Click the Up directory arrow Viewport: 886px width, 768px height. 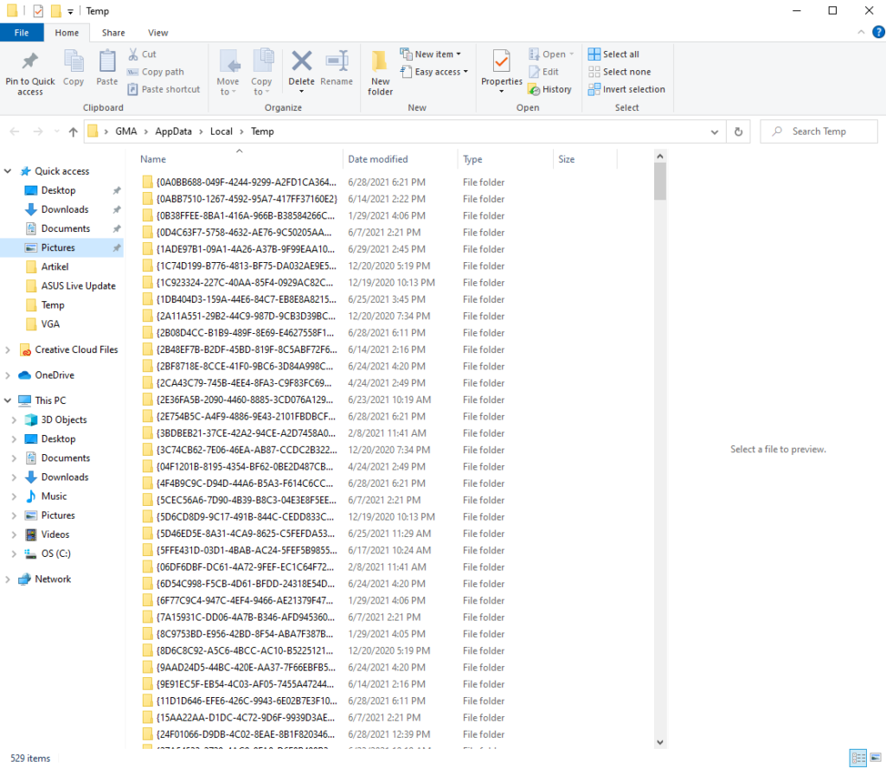(x=73, y=131)
